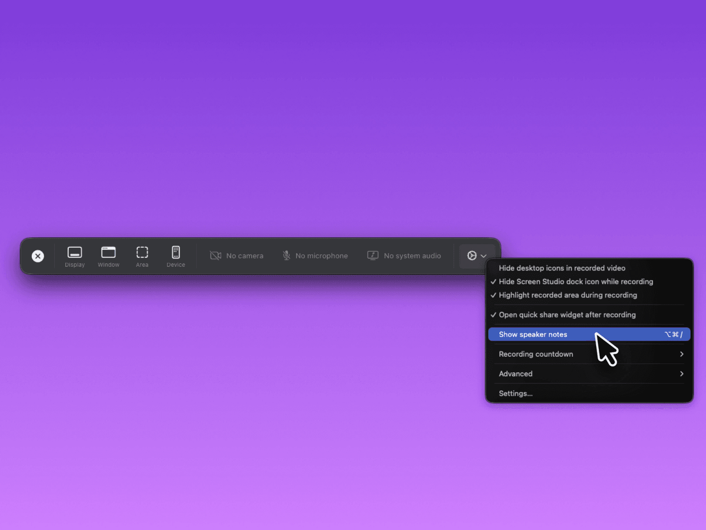Image resolution: width=706 pixels, height=530 pixels.
Task: Click the system audio monitor icon
Action: [373, 256]
